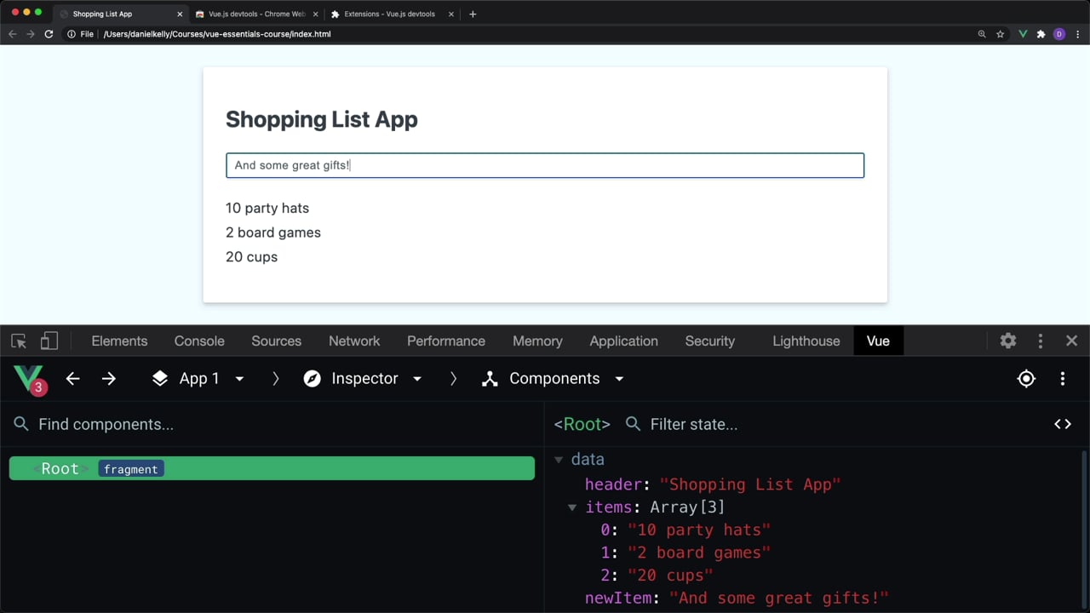Switch to the Lighthouse tab
This screenshot has width=1090, height=613.
tap(806, 341)
